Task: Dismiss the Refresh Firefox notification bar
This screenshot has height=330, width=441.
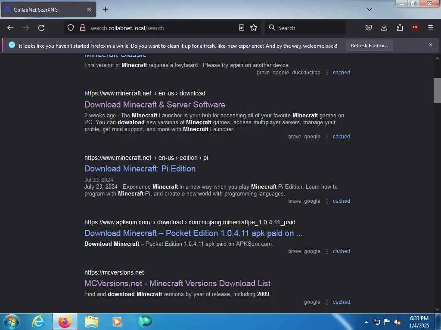Action: pyautogui.click(x=431, y=45)
